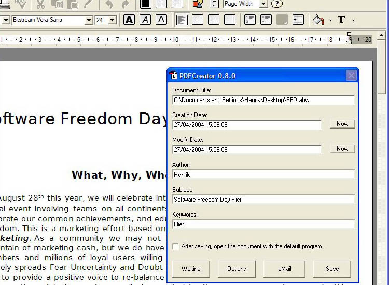Enable open document after saving checkbox
This screenshot has width=389, height=285.
[x=175, y=247]
